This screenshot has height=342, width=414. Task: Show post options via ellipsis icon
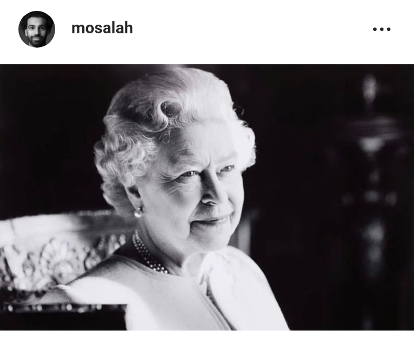(382, 29)
